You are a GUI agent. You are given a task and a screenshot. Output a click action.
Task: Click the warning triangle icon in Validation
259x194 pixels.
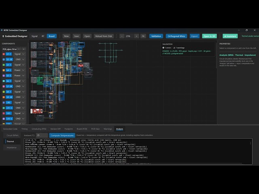tap(174, 48)
